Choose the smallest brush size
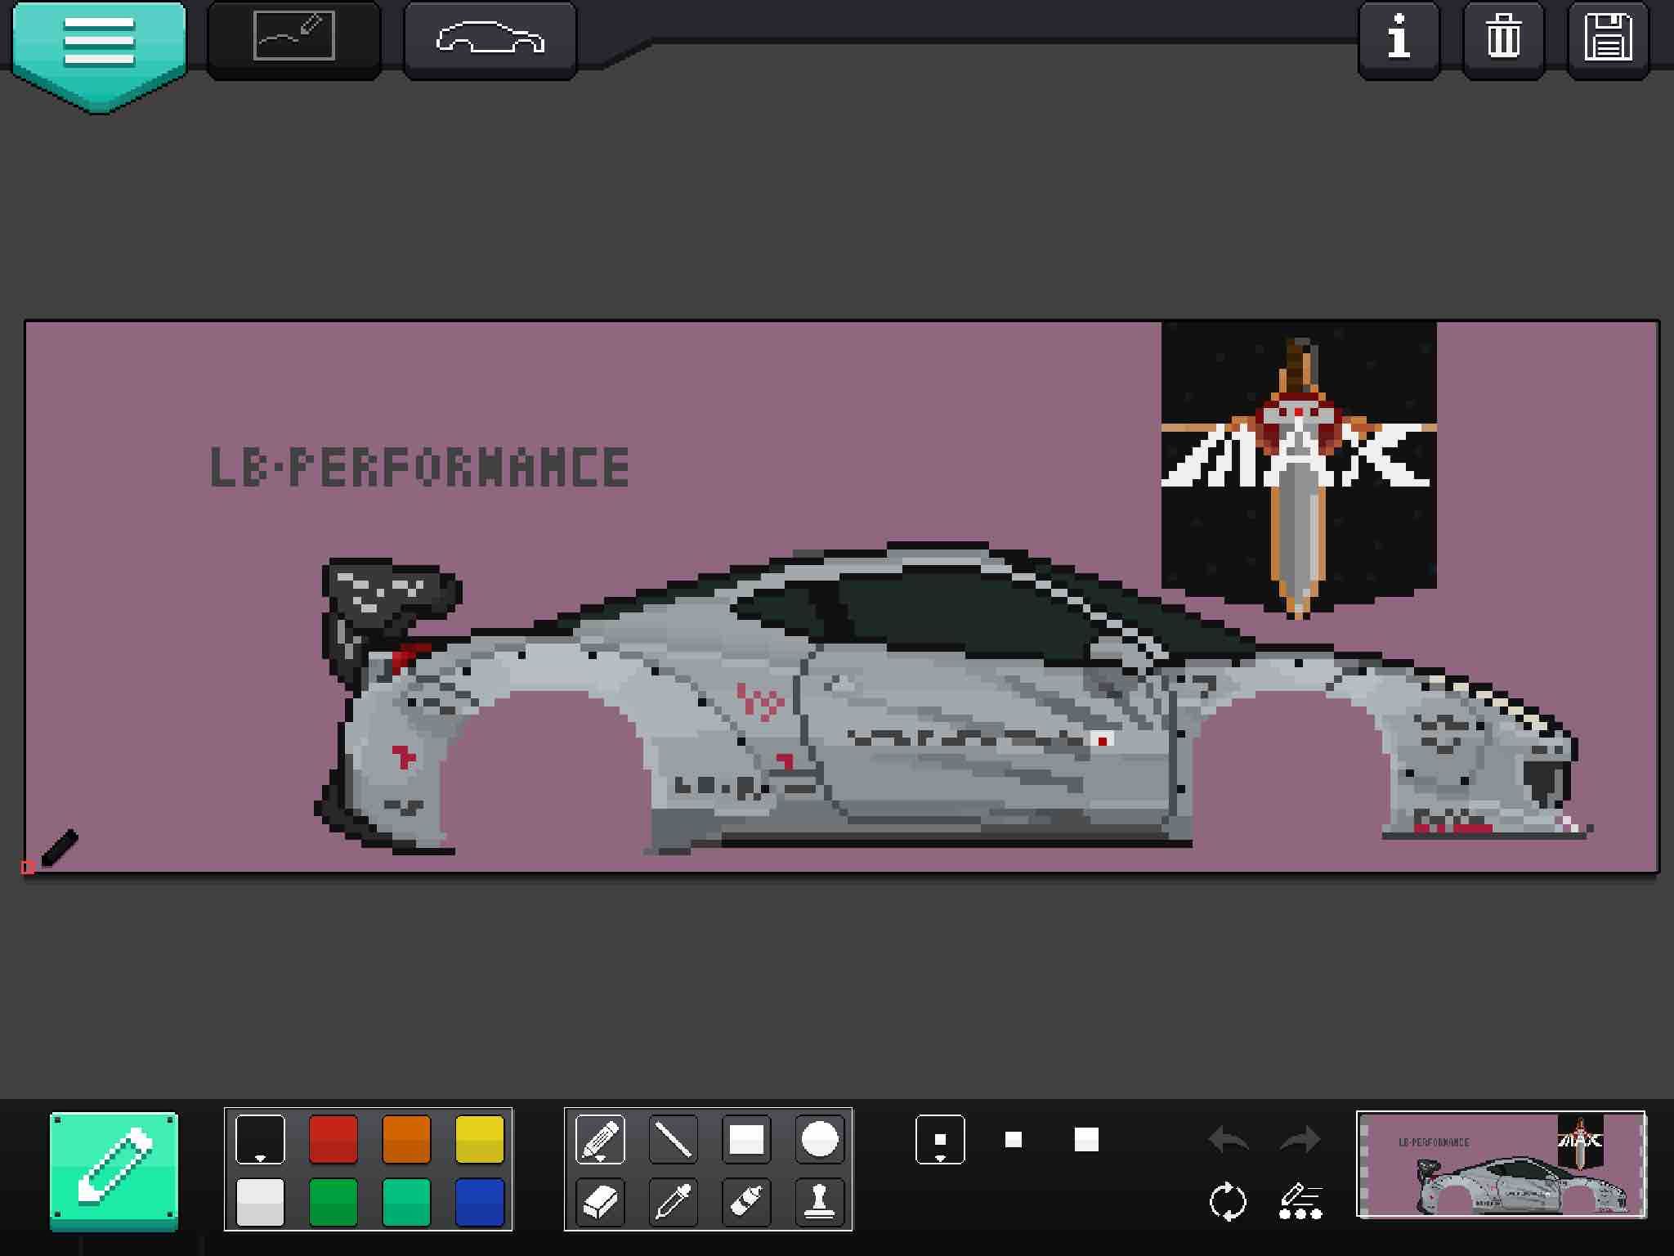This screenshot has width=1674, height=1256. [x=940, y=1138]
